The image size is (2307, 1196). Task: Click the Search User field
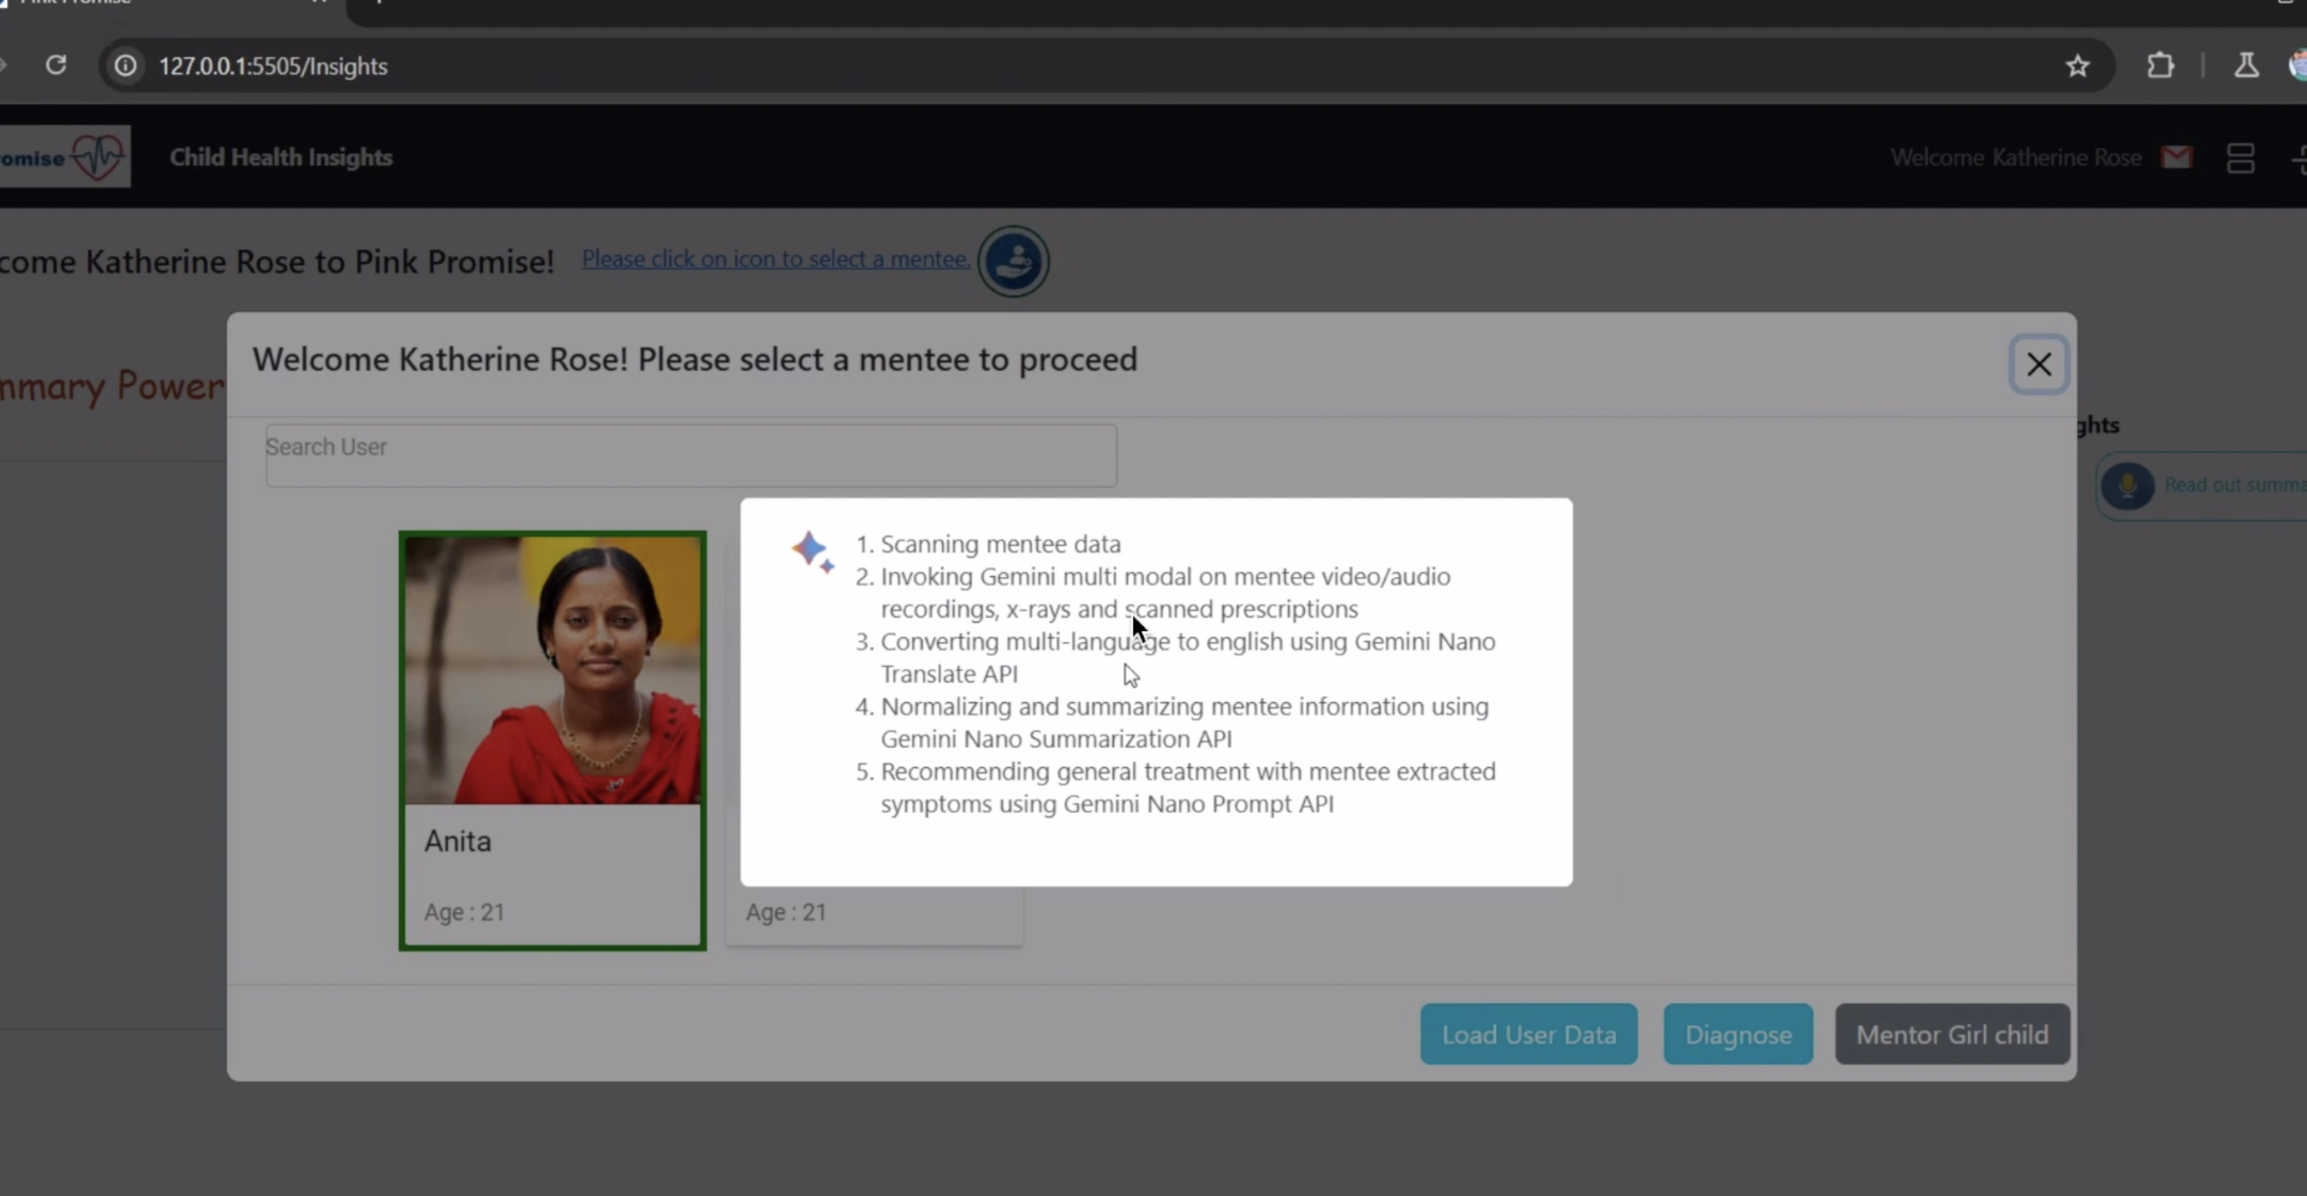(x=690, y=456)
